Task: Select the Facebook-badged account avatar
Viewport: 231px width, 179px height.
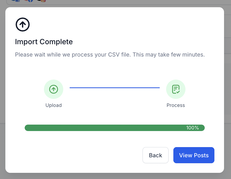Action: [28, 1]
